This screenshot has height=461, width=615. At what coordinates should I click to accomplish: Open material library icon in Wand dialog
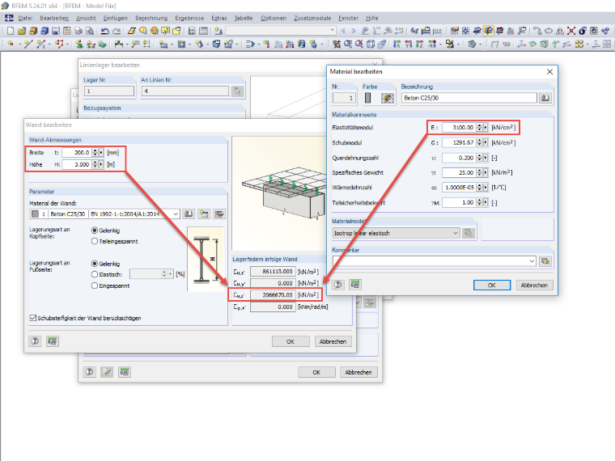tap(189, 214)
